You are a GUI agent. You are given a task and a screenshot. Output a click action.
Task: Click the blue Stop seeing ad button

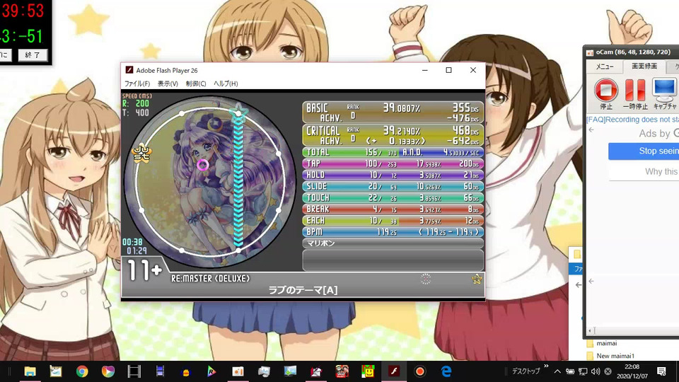point(644,151)
